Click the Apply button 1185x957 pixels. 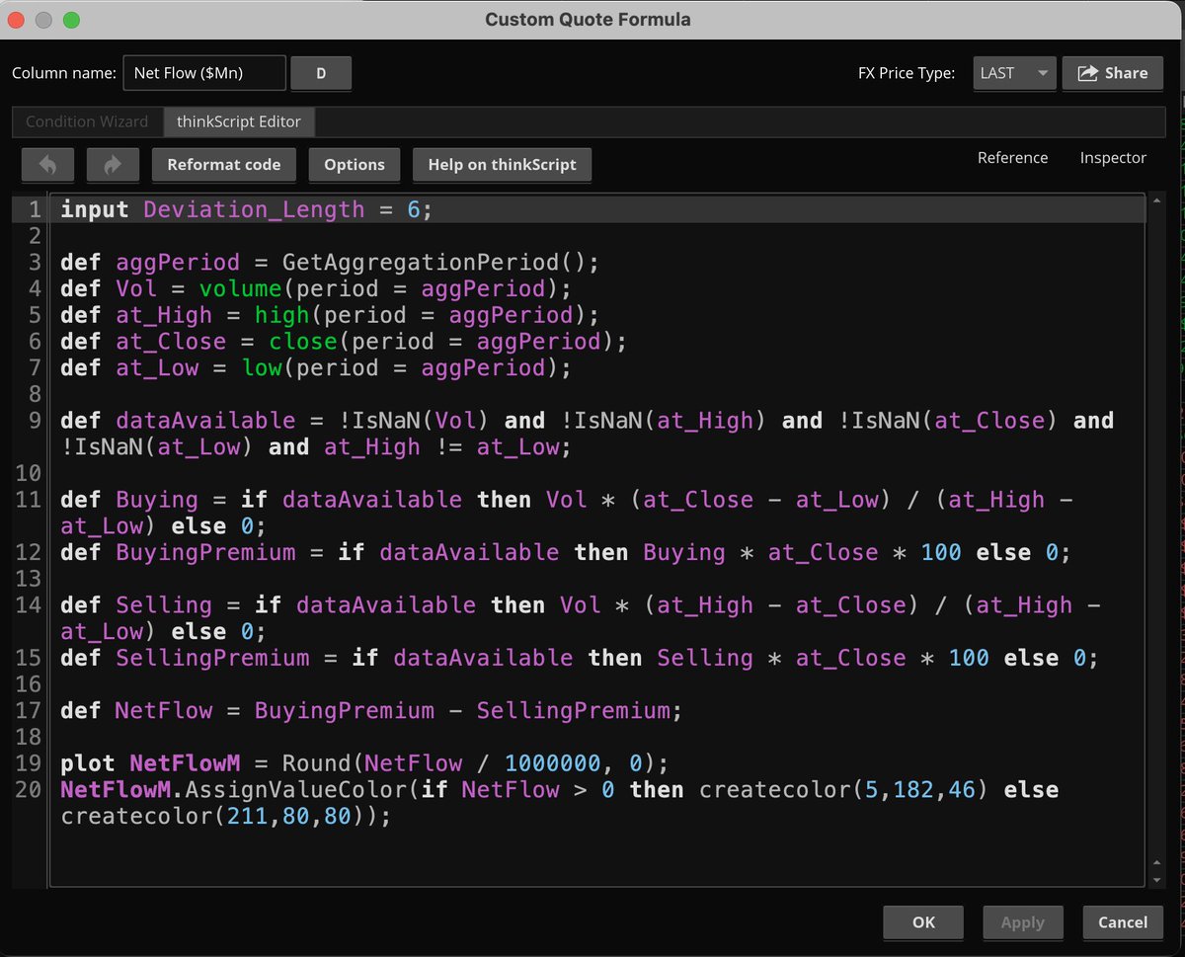(1022, 922)
